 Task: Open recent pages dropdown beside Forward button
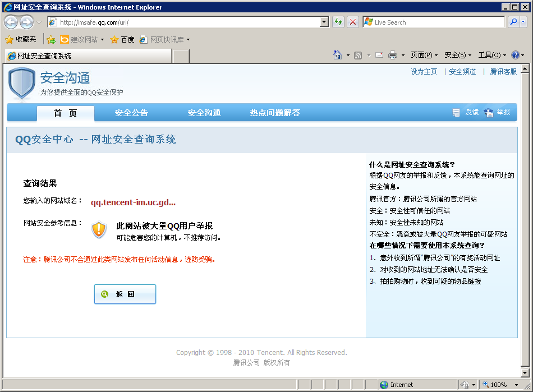(x=39, y=22)
